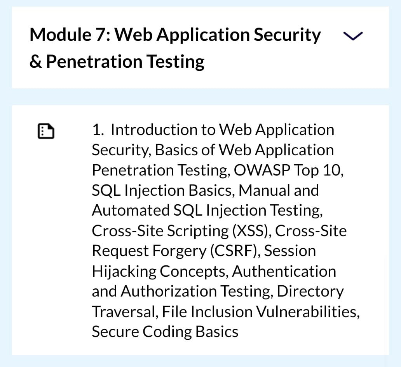Click the lesson number '1.' label
The height and width of the screenshot is (367, 401).
98,130
